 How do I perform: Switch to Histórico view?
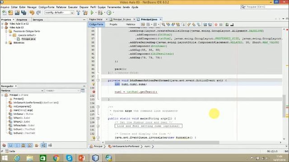point(131,24)
